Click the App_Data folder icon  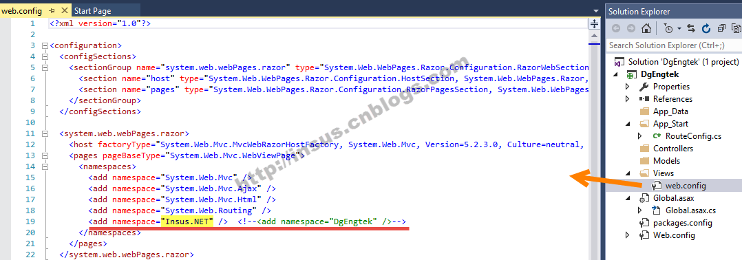pos(644,111)
